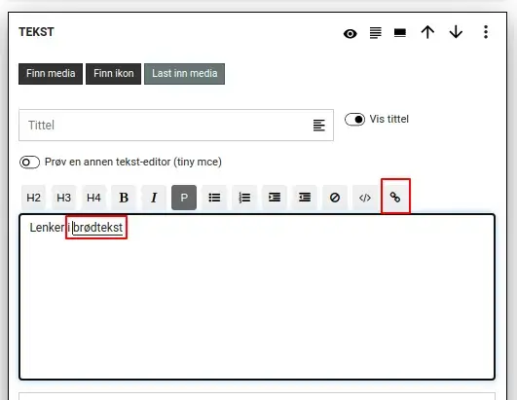
Task: Click the insert link chain icon
Action: pos(395,198)
